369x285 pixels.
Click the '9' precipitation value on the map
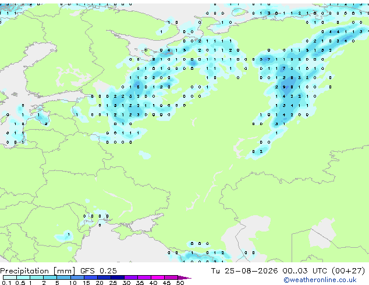[x=284, y=87]
